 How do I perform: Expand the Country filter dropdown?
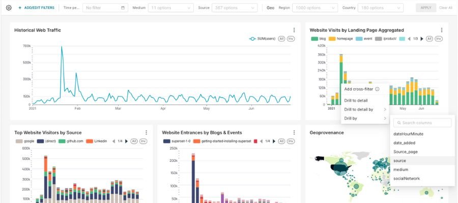pyautogui.click(x=381, y=8)
